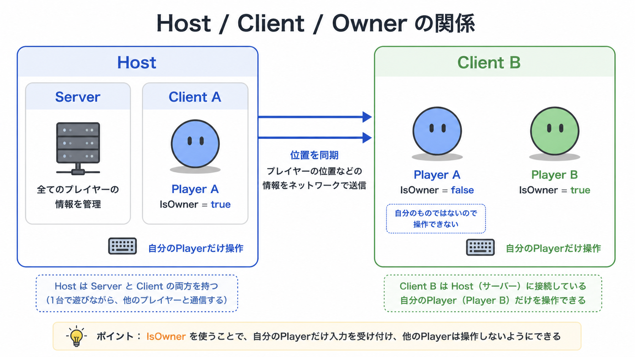Click the banner text "他のPlayerは操作しないようにできる"

tap(482, 337)
